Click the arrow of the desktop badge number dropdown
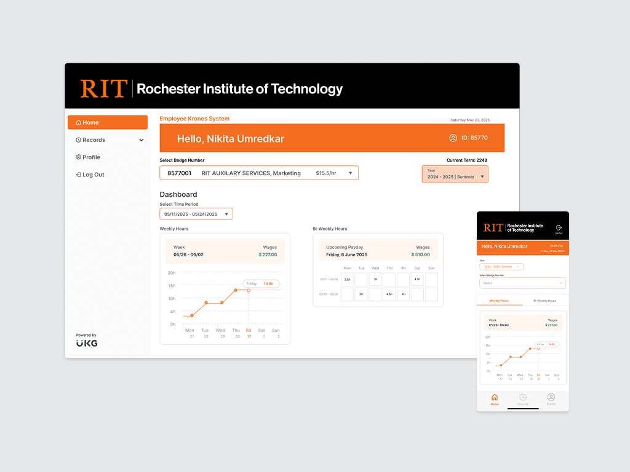 pyautogui.click(x=350, y=173)
